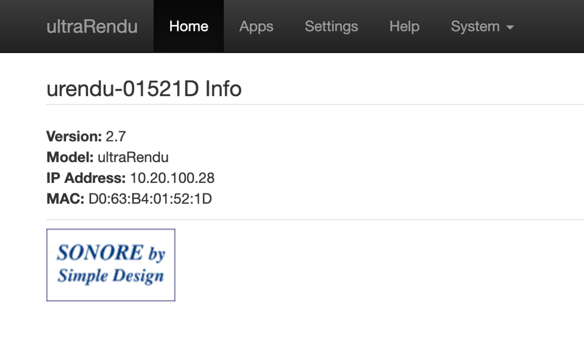The width and height of the screenshot is (584, 344).
Task: Click the Simple Design text in logo
Action: point(111,275)
